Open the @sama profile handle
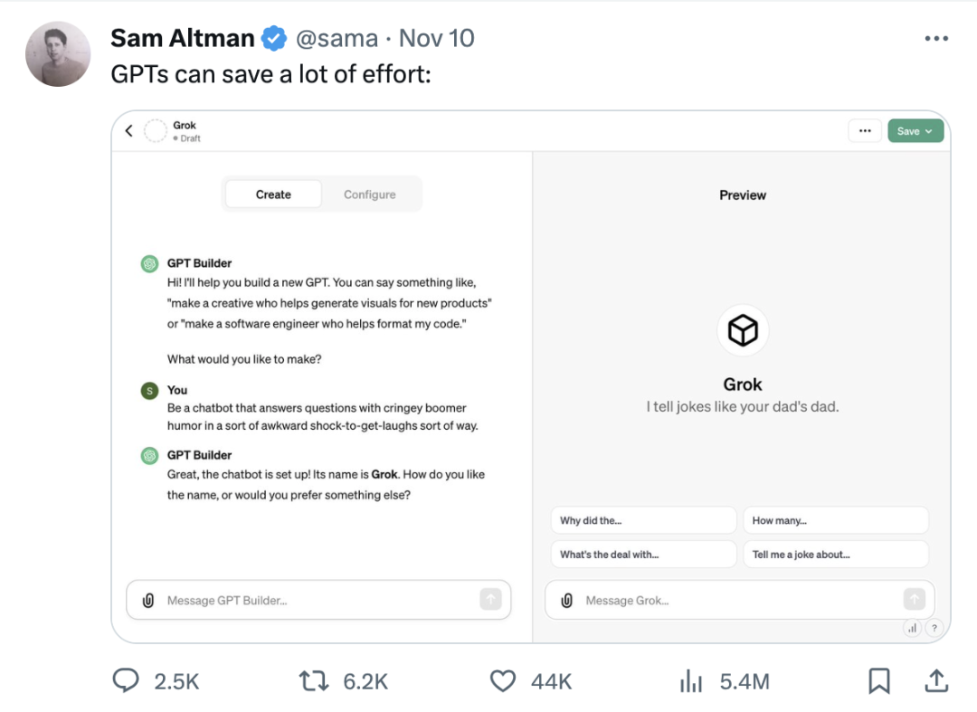 337,38
